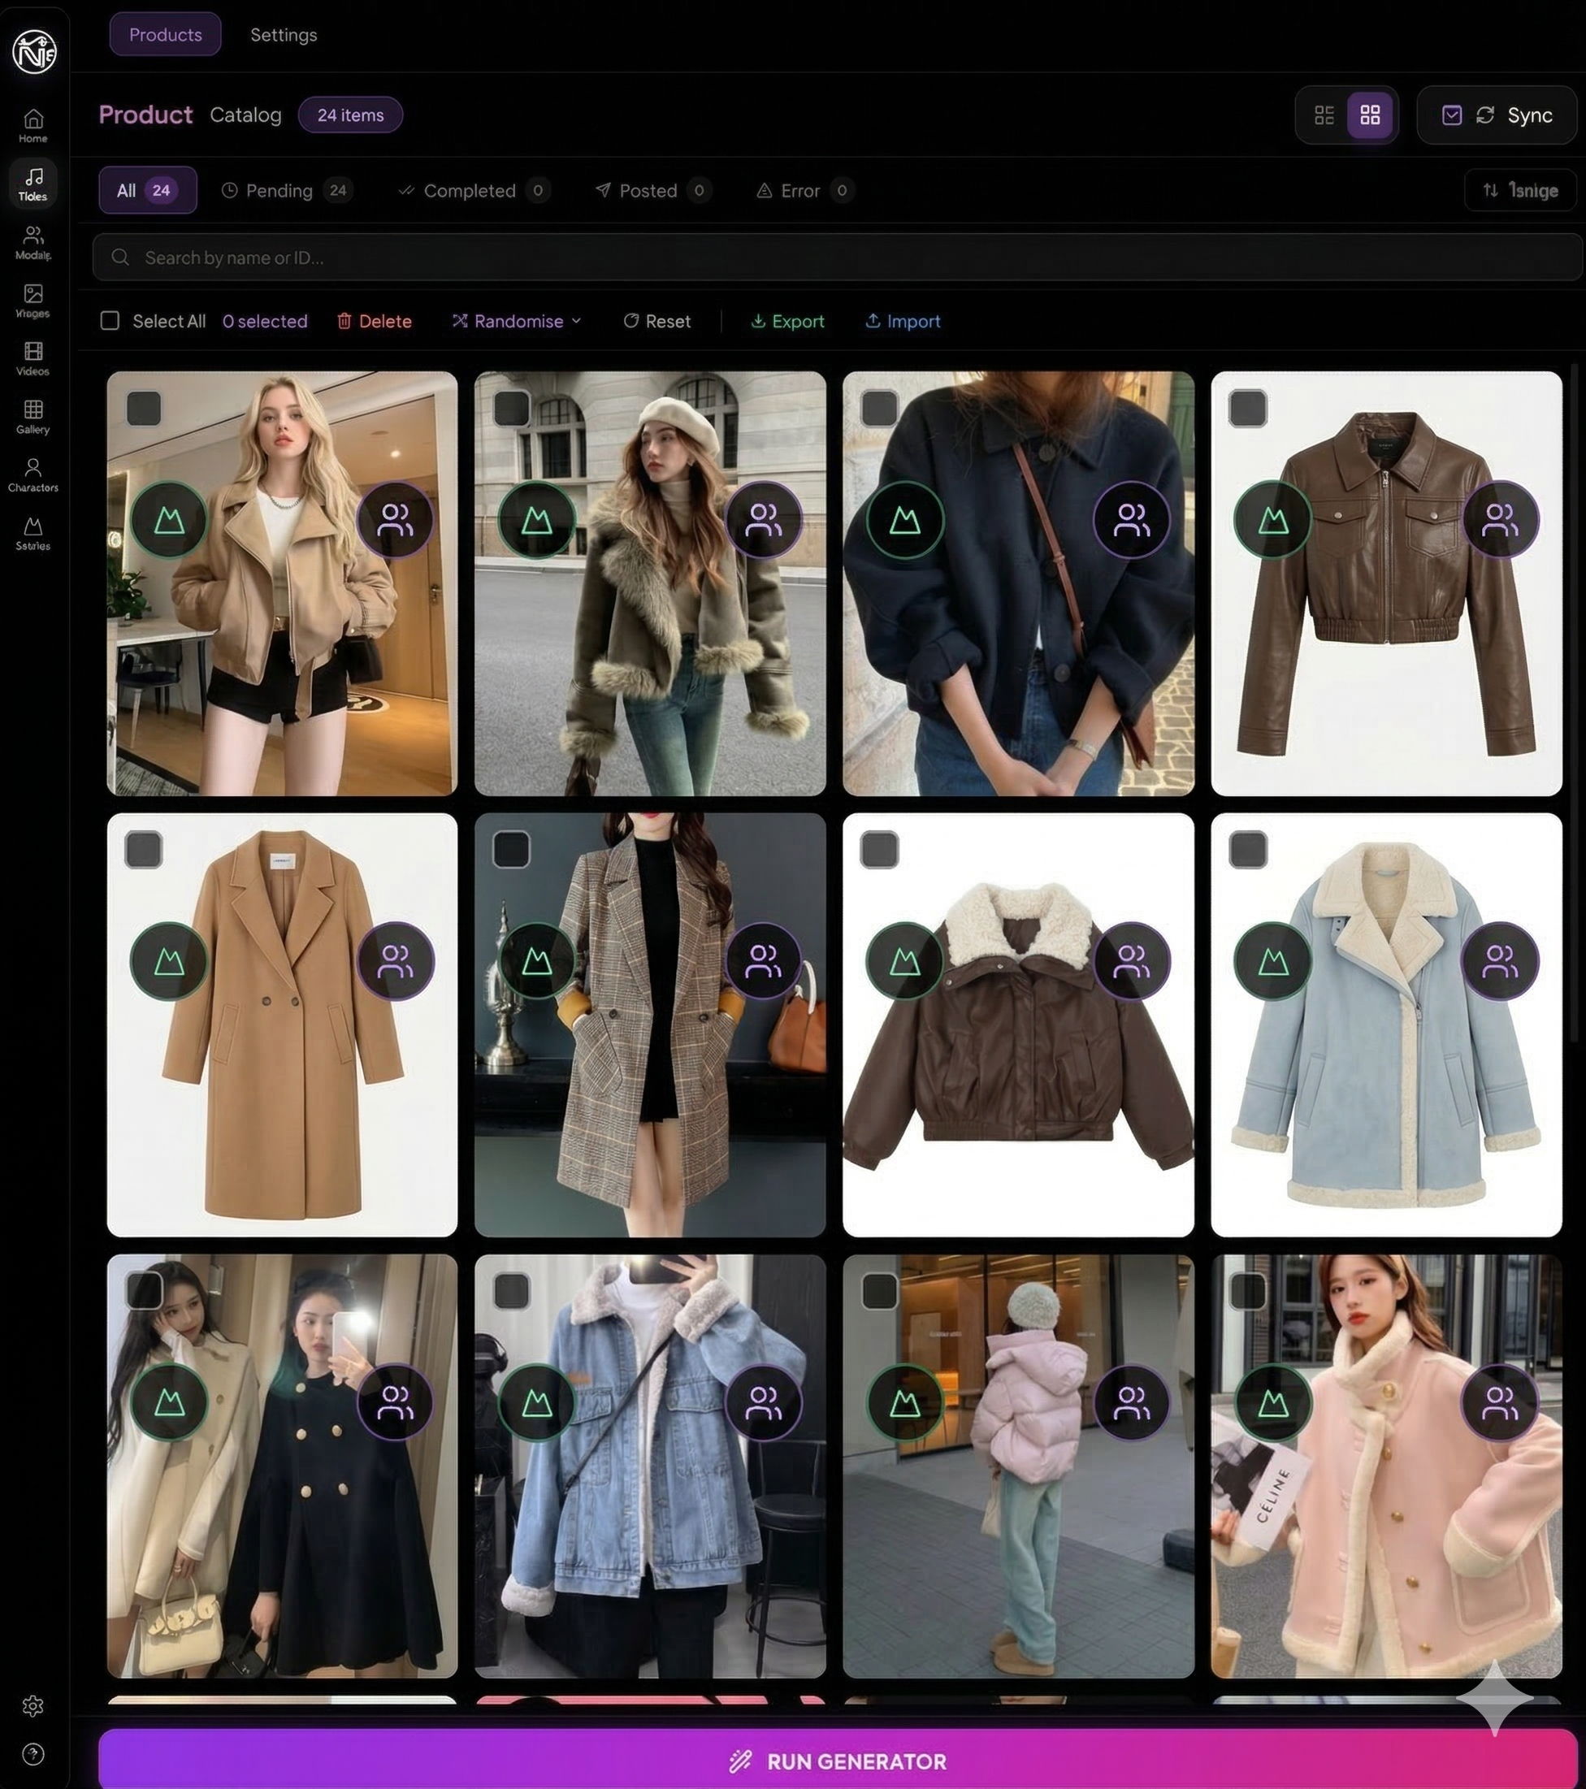Check the navy wool jacket card checkbox
The image size is (1586, 1789).
(880, 408)
